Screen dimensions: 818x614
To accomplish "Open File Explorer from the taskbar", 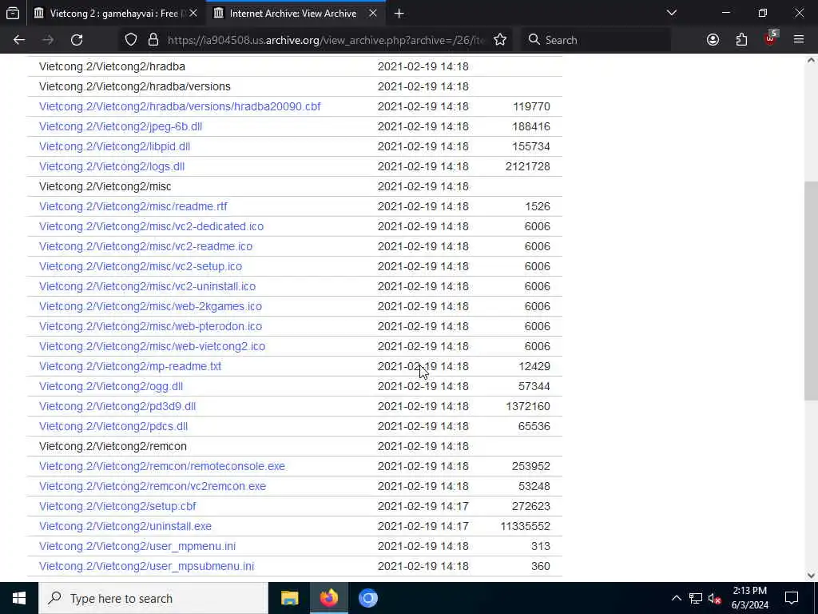I will coord(289,598).
